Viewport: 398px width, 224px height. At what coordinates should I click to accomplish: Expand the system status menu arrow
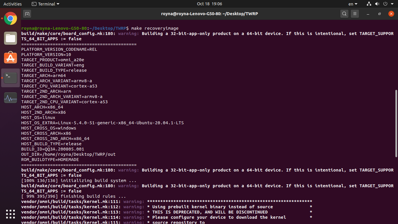[x=392, y=4]
